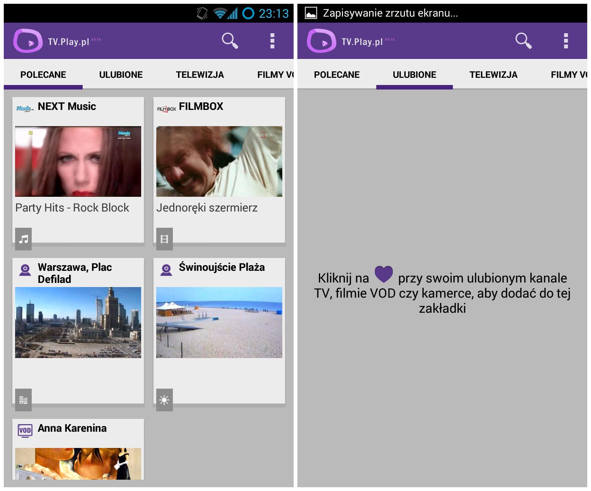Tap vibrate mode icon in status bar
The height and width of the screenshot is (491, 591).
click(x=202, y=13)
